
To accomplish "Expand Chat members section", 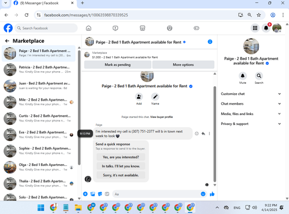I will click(251, 104).
